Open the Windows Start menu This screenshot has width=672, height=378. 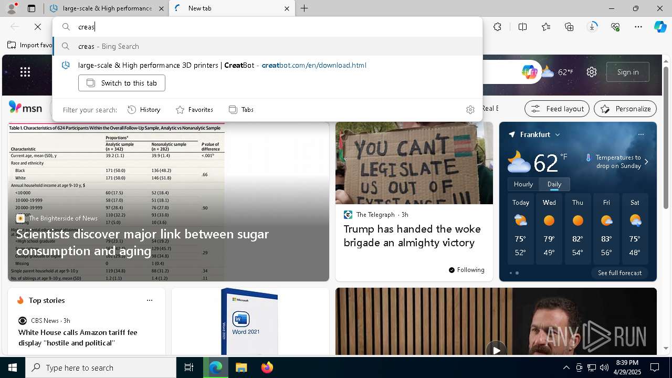click(x=13, y=367)
